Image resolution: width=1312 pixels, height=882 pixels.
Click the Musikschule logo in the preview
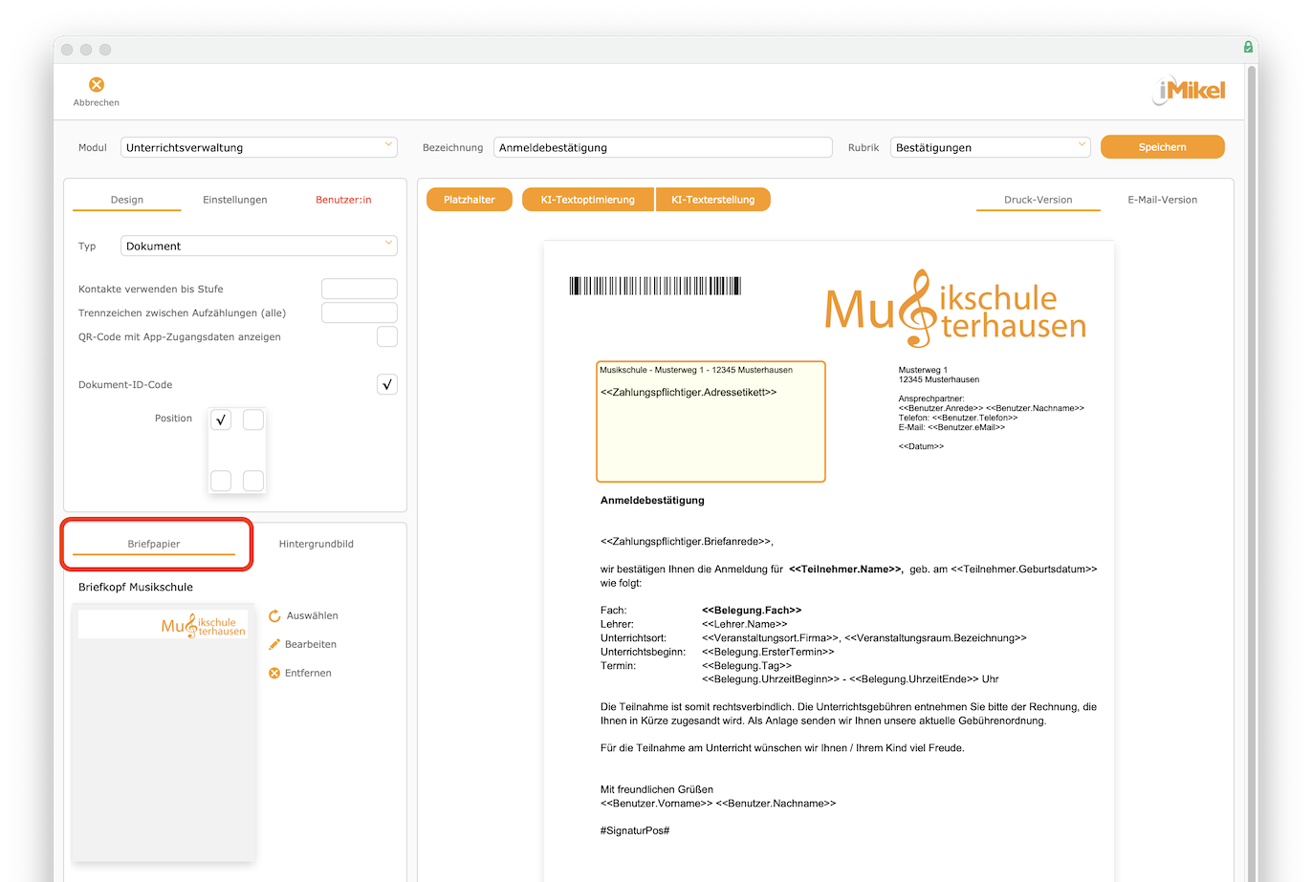pyautogui.click(x=955, y=308)
